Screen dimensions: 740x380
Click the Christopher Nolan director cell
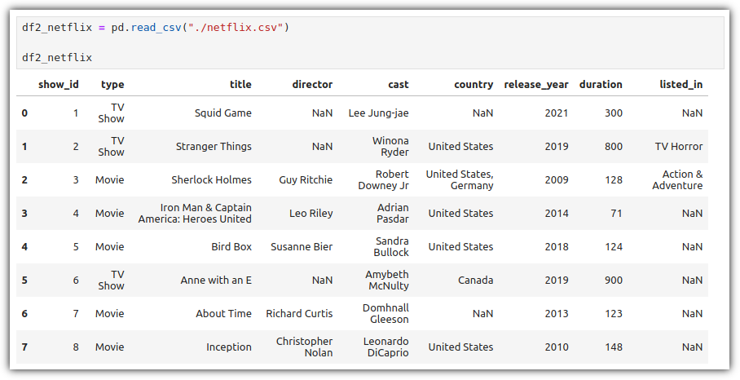(x=305, y=347)
